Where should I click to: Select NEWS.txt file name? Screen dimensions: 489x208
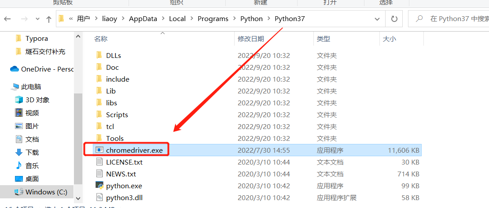tap(121, 174)
